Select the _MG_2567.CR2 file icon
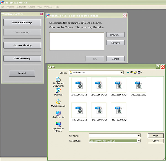Image resolution: width=166 pixels, height=161 pixels. tap(138, 85)
